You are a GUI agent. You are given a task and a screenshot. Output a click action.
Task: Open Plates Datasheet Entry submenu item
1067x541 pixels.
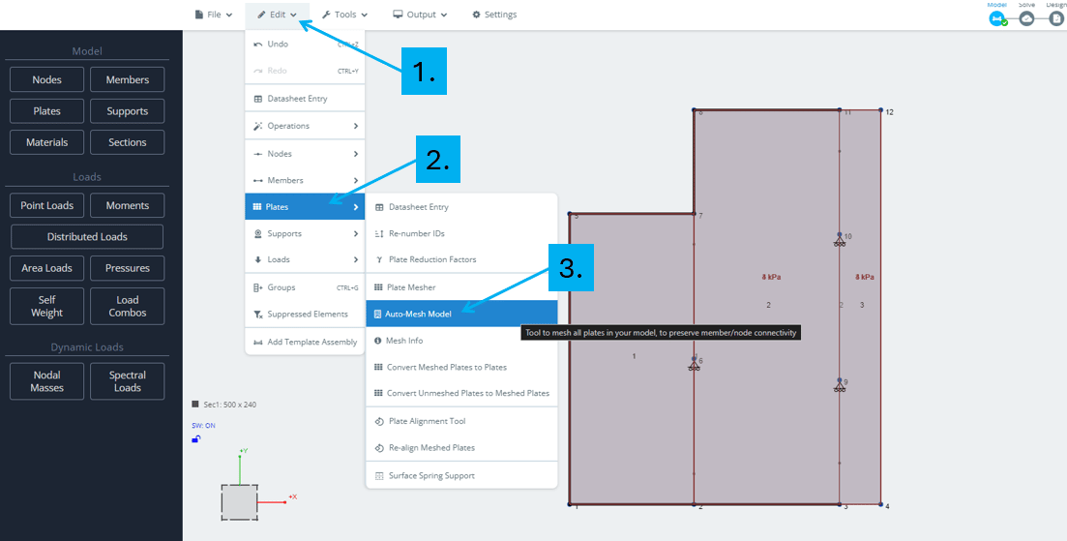click(461, 207)
